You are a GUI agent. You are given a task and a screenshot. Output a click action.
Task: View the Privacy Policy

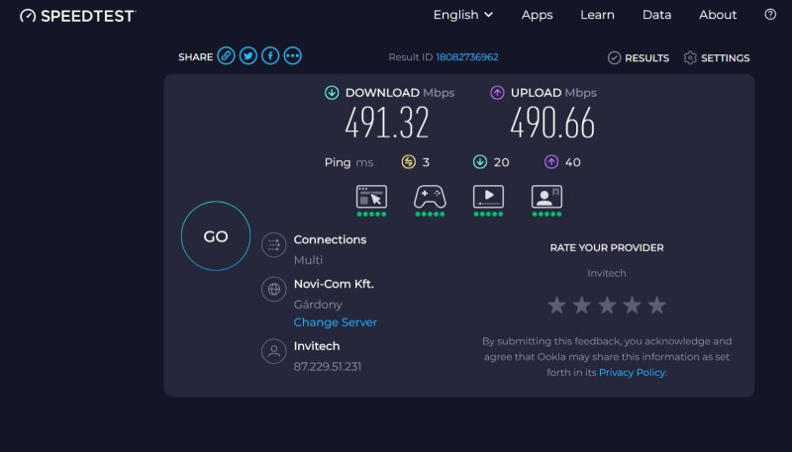632,372
